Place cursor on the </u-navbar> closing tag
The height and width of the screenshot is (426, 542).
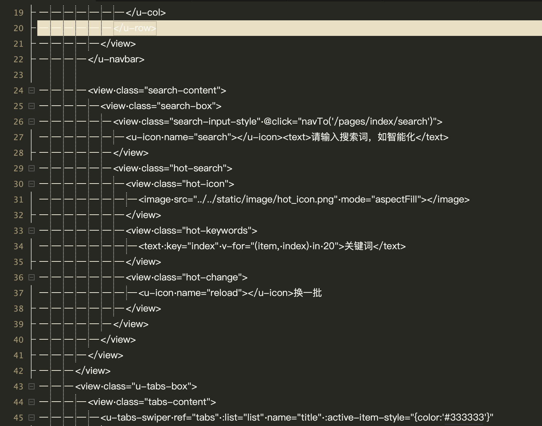[x=116, y=59]
